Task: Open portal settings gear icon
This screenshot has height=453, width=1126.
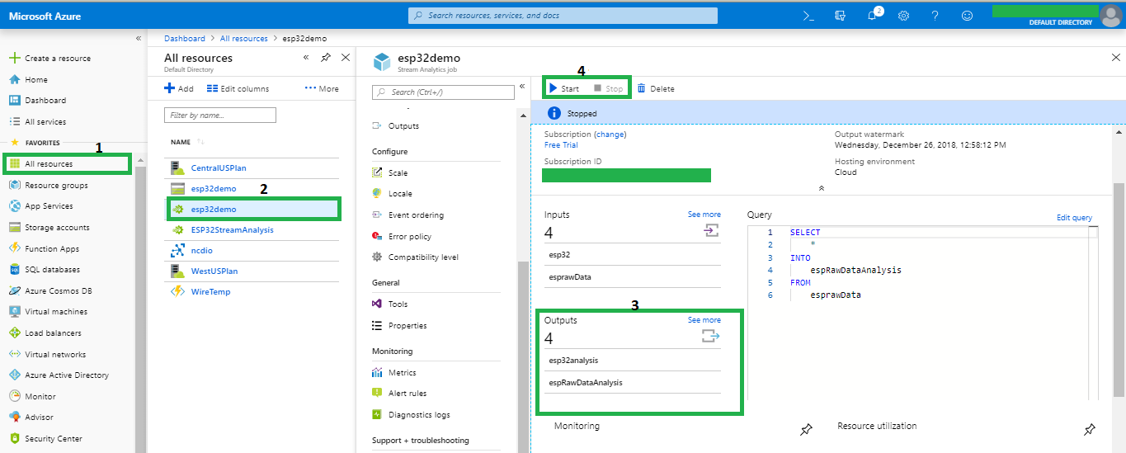Action: (903, 15)
